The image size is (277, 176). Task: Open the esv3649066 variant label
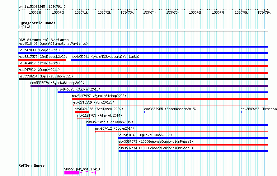259,109
